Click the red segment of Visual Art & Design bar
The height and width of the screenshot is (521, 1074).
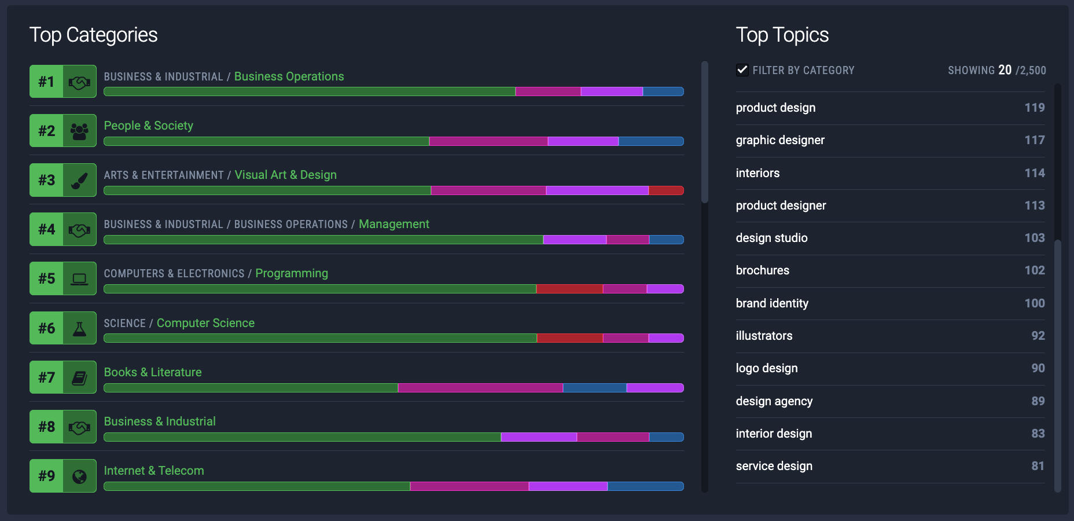point(666,190)
